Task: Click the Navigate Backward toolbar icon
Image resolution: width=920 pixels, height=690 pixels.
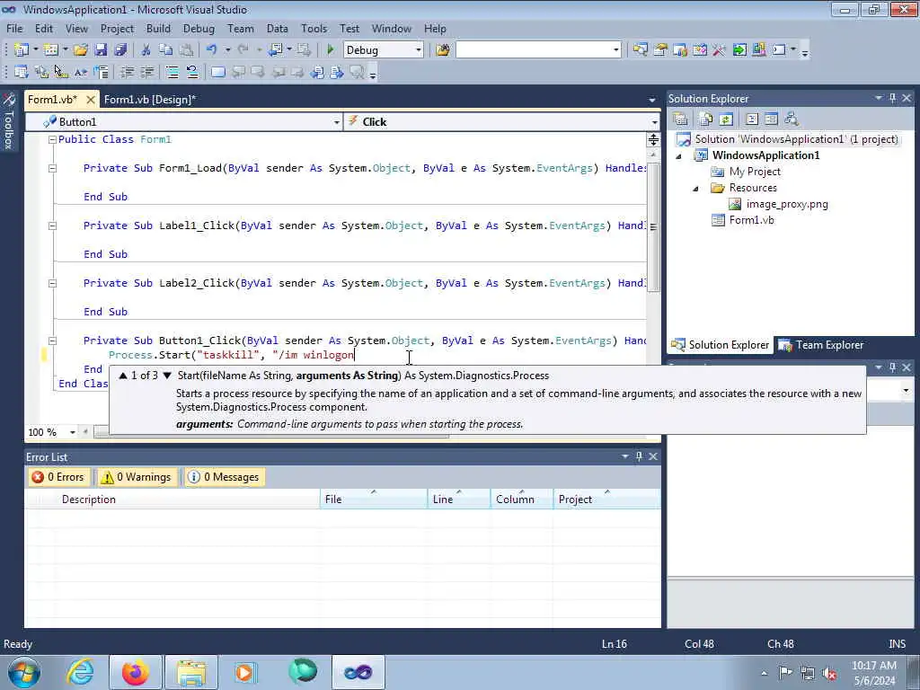Action: (x=275, y=50)
